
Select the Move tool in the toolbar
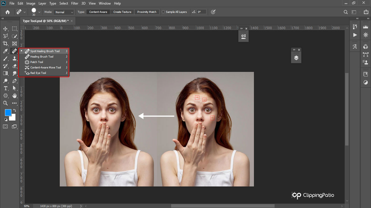pos(5,29)
